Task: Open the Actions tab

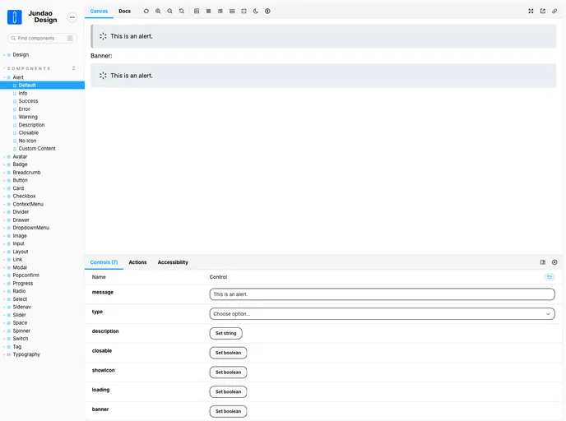Action: [137, 262]
